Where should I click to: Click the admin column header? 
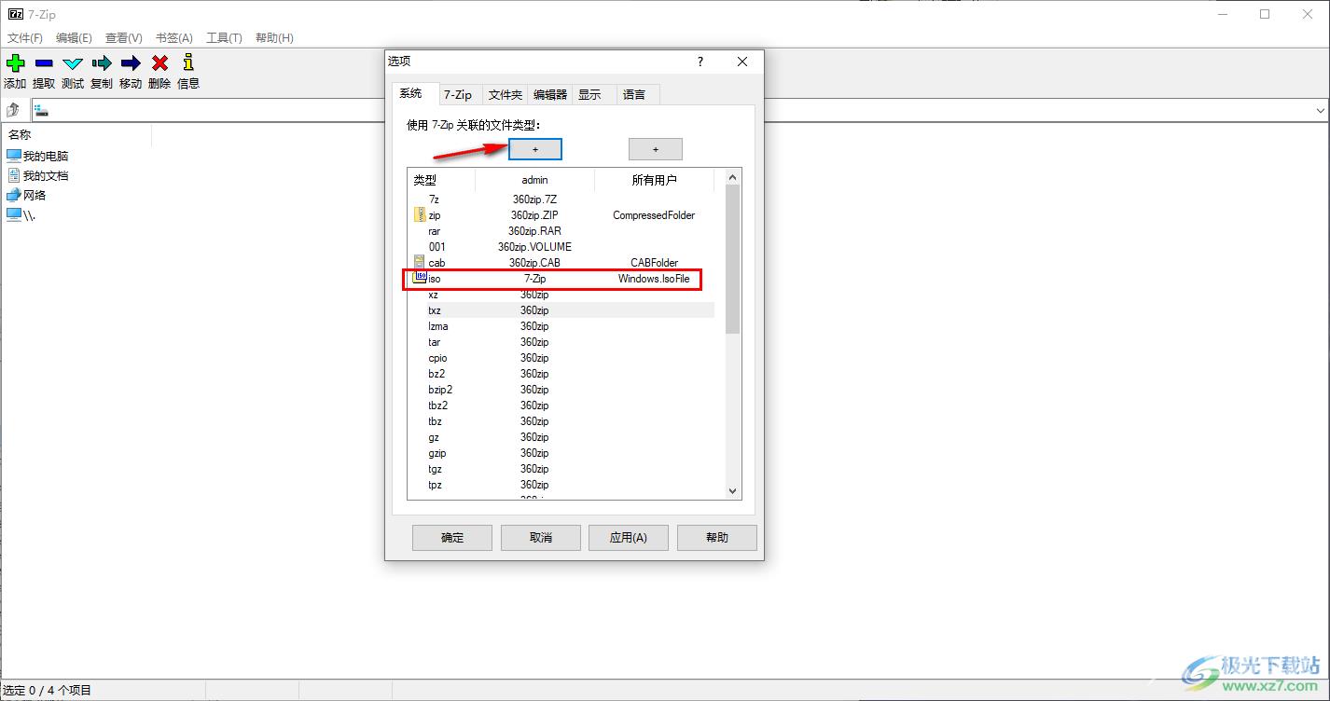[534, 180]
